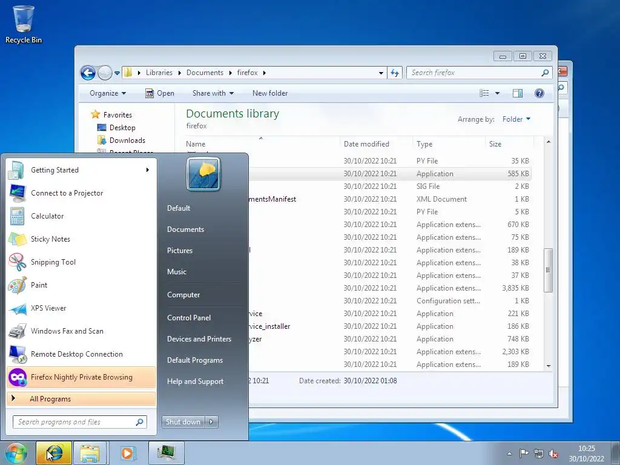
Task: Open the Default user folder link
Action: point(179,208)
